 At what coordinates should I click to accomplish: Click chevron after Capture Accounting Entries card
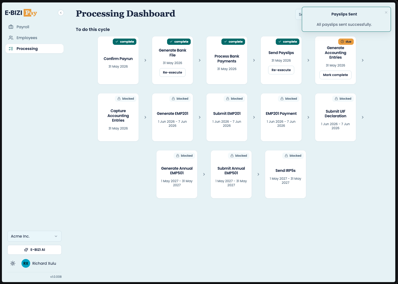145,117
